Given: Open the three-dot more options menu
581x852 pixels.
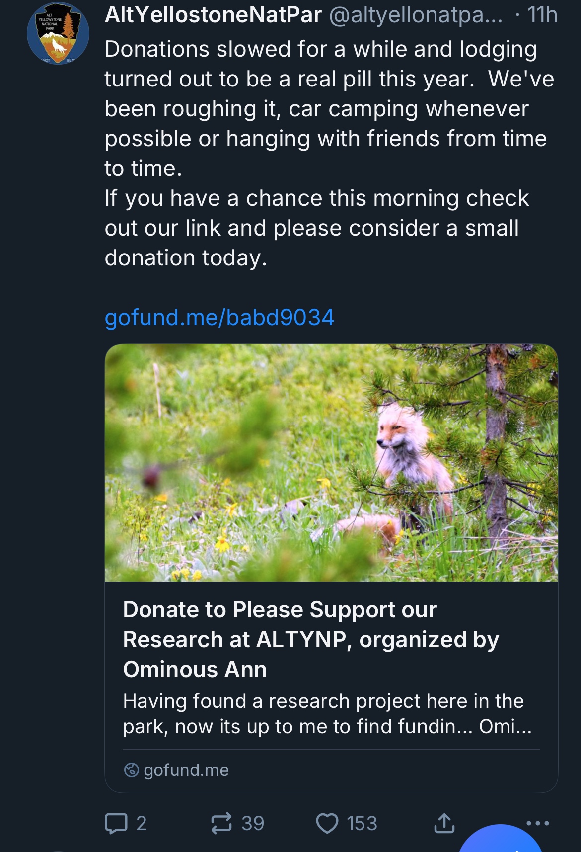Looking at the screenshot, I should [x=538, y=823].
